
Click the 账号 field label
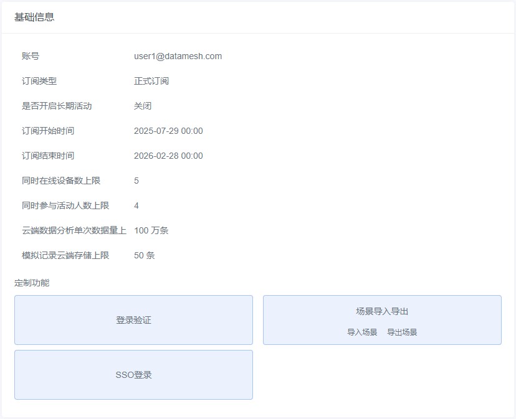31,56
